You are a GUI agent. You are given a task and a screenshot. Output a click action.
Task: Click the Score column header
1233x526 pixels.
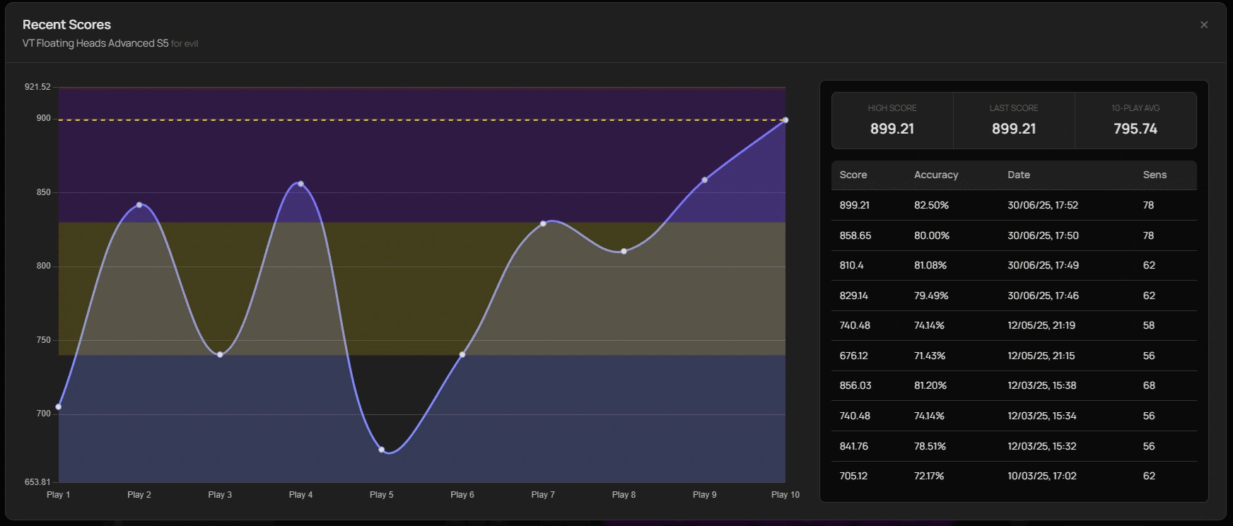[853, 175]
